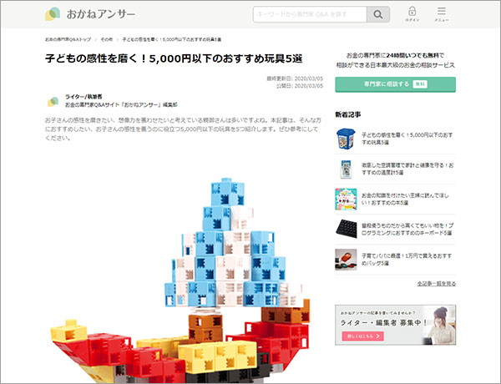The image size is (501, 384).
Task: Open the papa bag article thumbnail
Action: (347, 259)
